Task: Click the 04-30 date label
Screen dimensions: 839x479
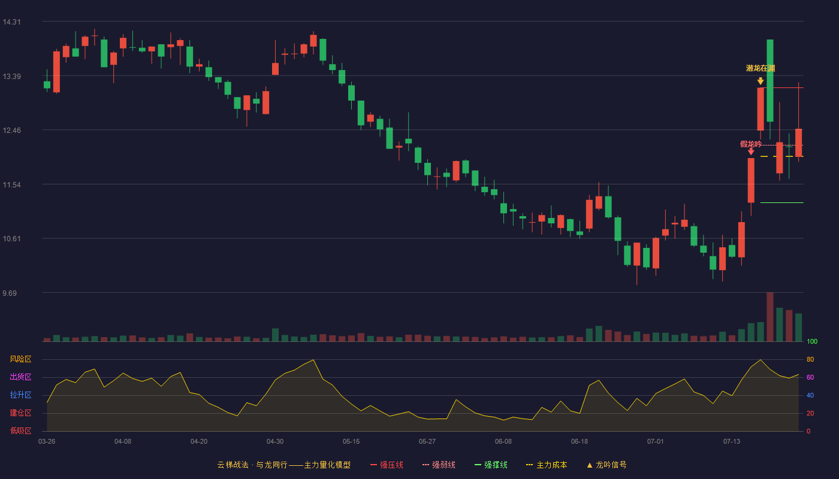Action: click(x=275, y=441)
